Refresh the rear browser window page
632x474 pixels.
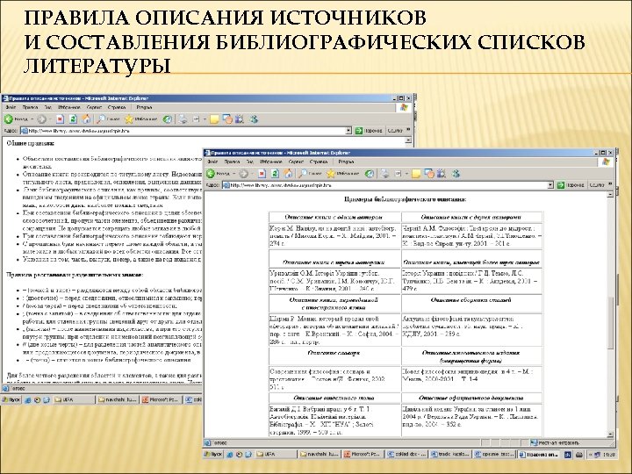73,119
